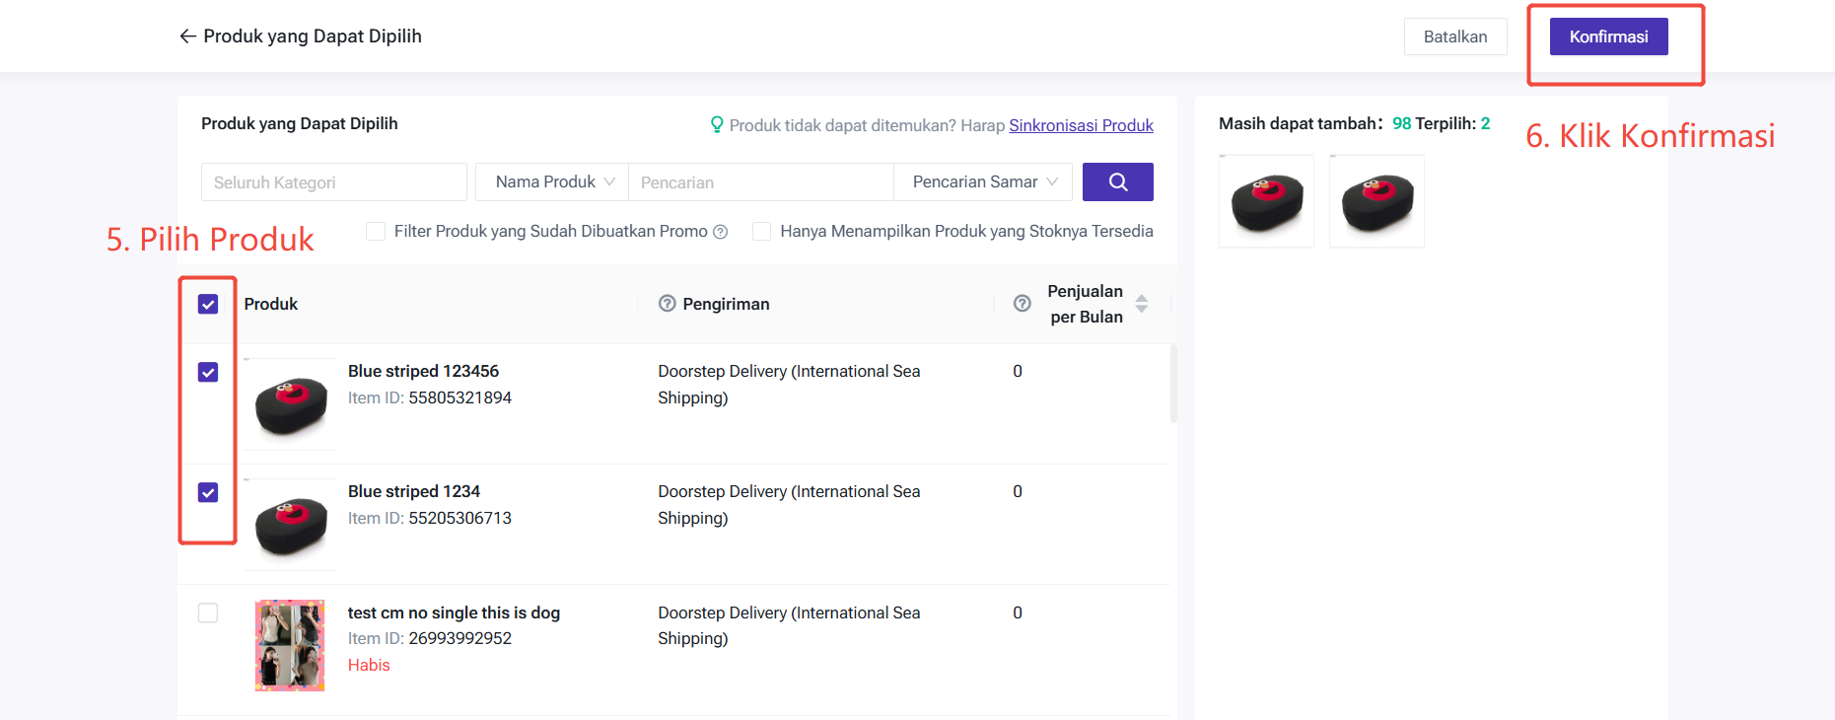This screenshot has width=1835, height=720.
Task: Open the Nama Produk dropdown
Action: click(552, 182)
